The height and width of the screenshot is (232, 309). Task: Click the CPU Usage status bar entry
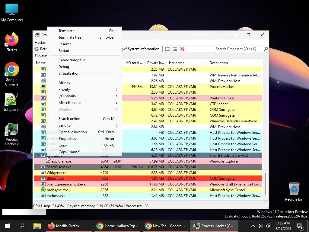tap(49, 206)
